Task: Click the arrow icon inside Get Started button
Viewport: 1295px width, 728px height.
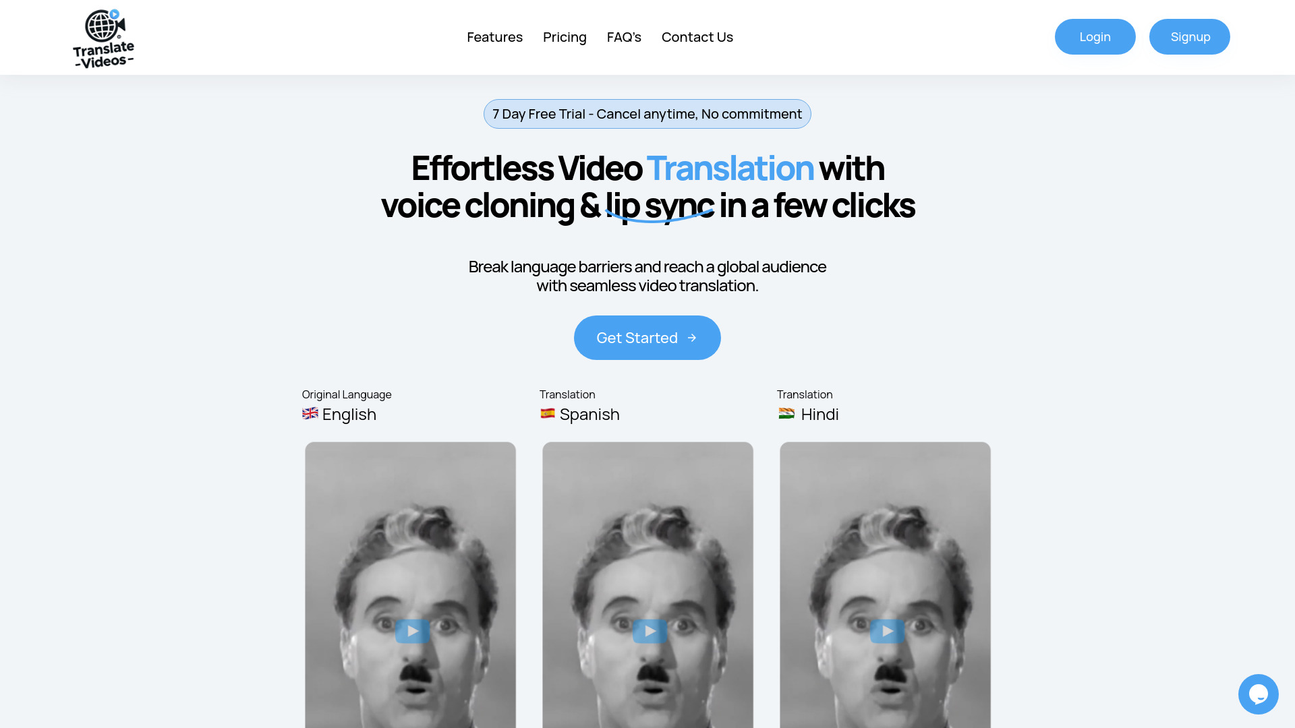Action: coord(693,338)
